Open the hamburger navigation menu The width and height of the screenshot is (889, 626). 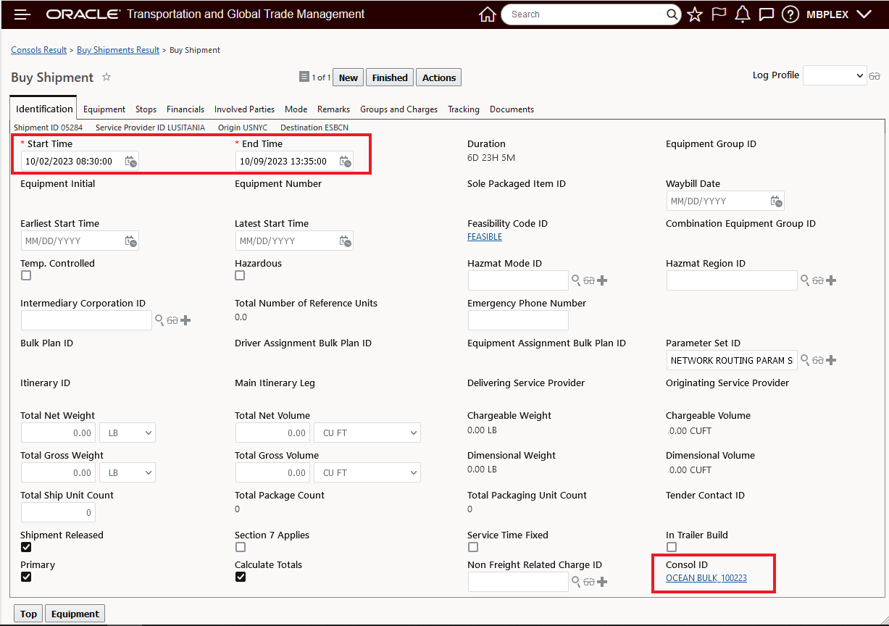[x=22, y=14]
